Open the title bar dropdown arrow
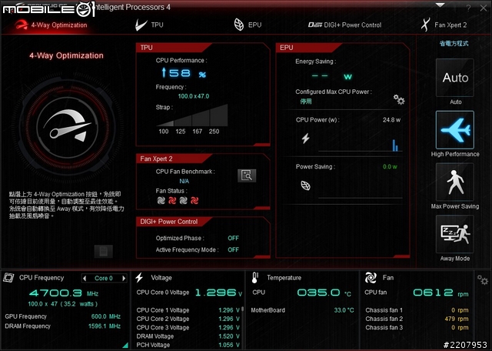 coord(440,5)
